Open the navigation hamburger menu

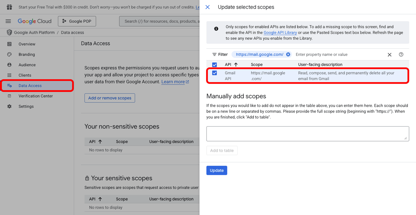click(8, 21)
